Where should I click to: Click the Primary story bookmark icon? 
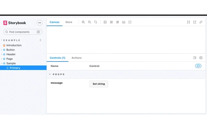click(x=7, y=68)
